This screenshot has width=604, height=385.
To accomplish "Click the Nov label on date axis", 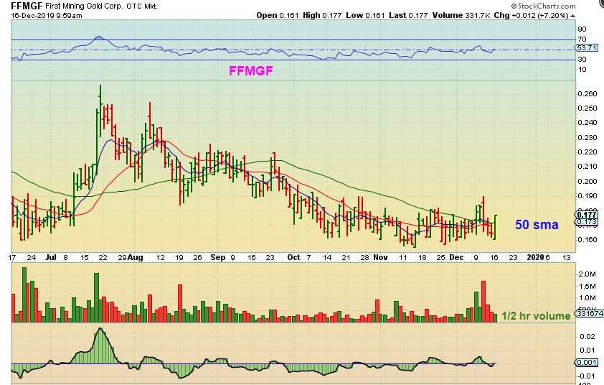I will pyautogui.click(x=381, y=257).
